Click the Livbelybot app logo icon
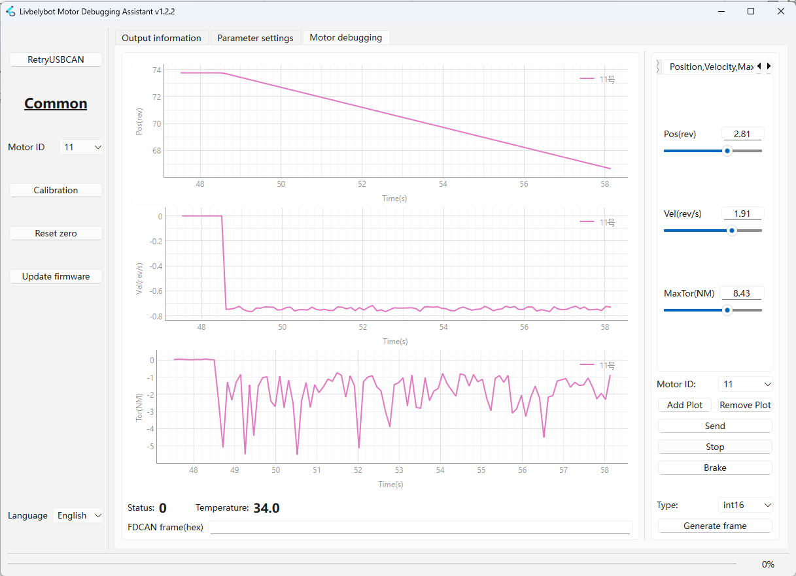 tap(10, 11)
